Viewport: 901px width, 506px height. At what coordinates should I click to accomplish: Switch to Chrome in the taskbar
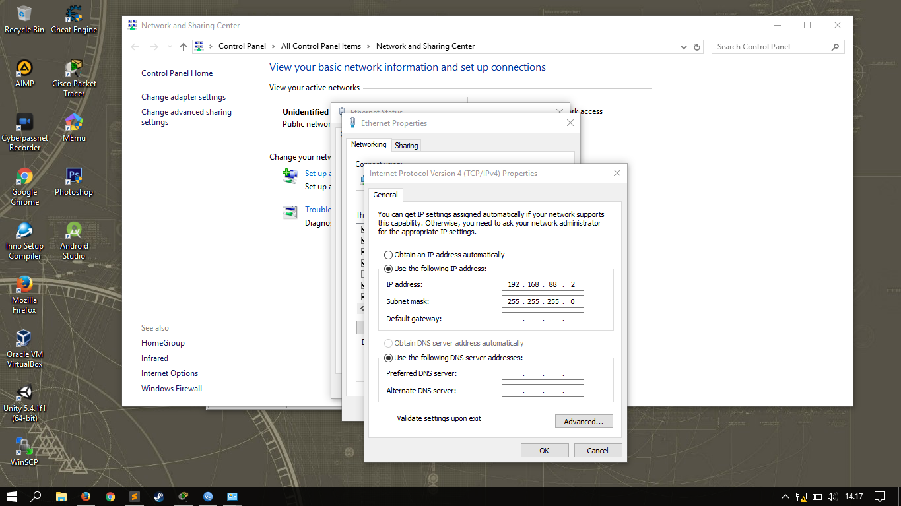tap(110, 496)
